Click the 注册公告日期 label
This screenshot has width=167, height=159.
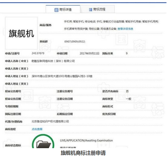(65, 99)
